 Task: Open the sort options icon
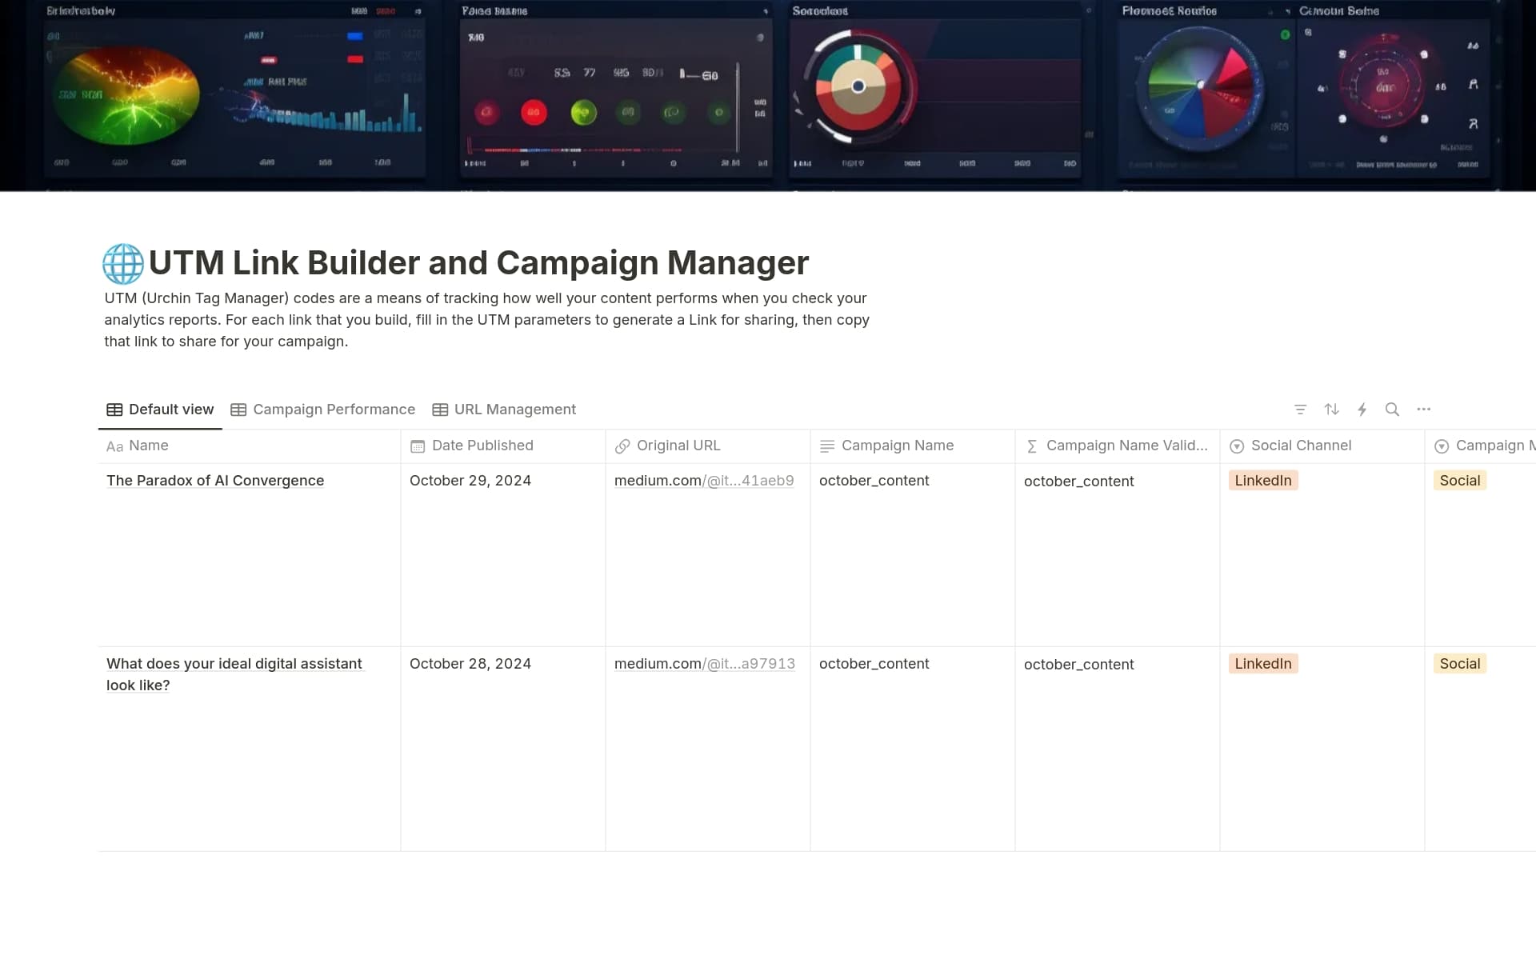tap(1331, 409)
